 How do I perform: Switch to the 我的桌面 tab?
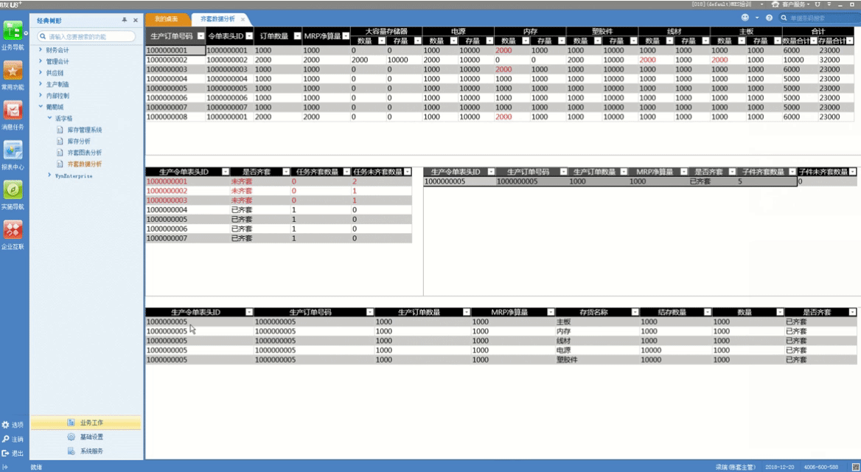coord(167,19)
